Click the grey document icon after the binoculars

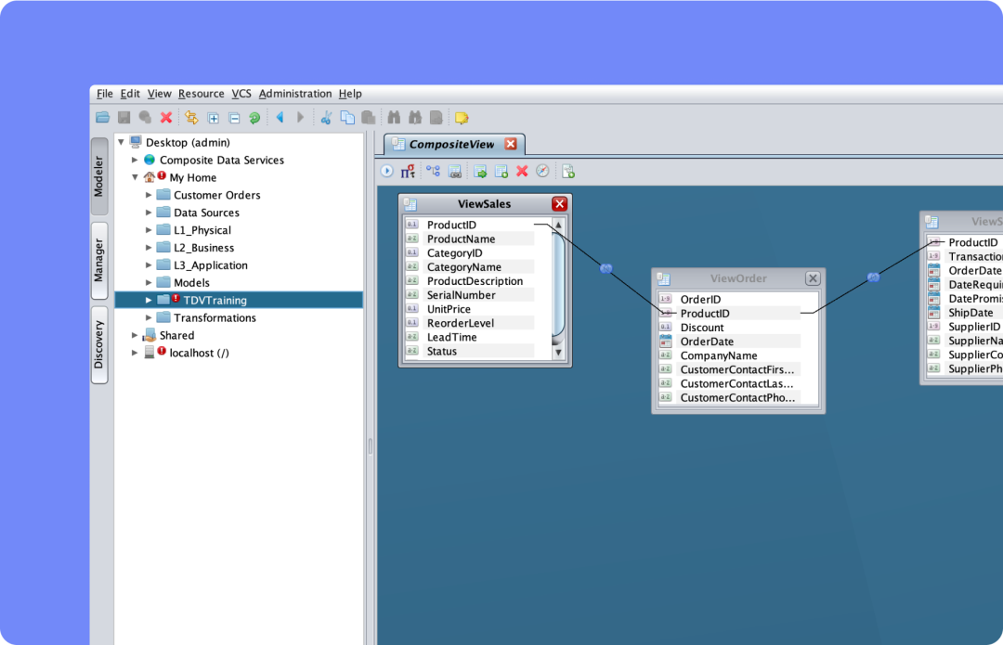pyautogui.click(x=436, y=118)
